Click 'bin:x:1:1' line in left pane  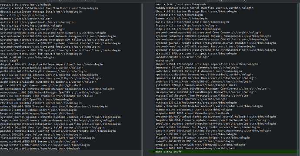click(x=24, y=15)
